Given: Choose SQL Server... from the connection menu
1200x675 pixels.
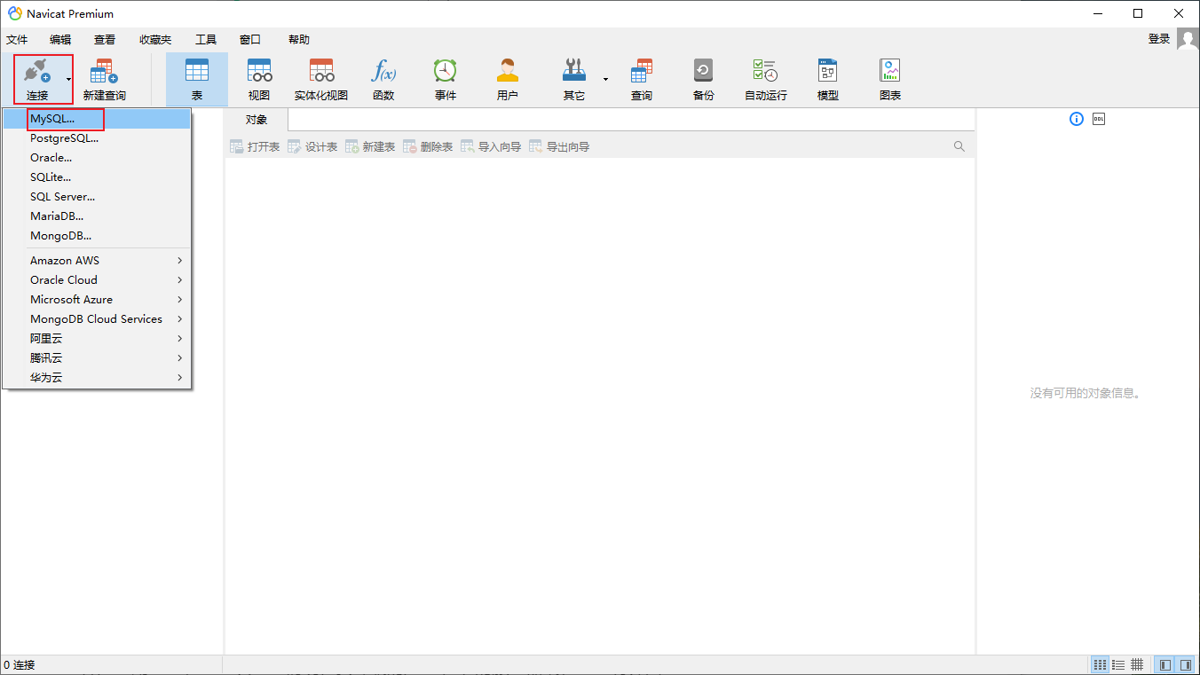Looking at the screenshot, I should tap(97, 197).
